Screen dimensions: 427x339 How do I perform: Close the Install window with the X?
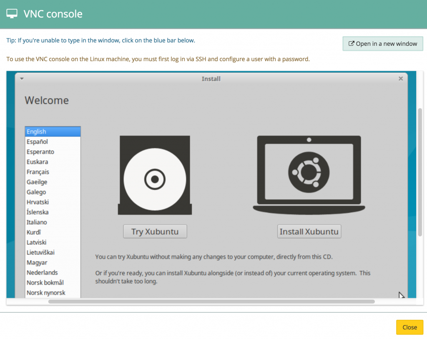pos(401,79)
